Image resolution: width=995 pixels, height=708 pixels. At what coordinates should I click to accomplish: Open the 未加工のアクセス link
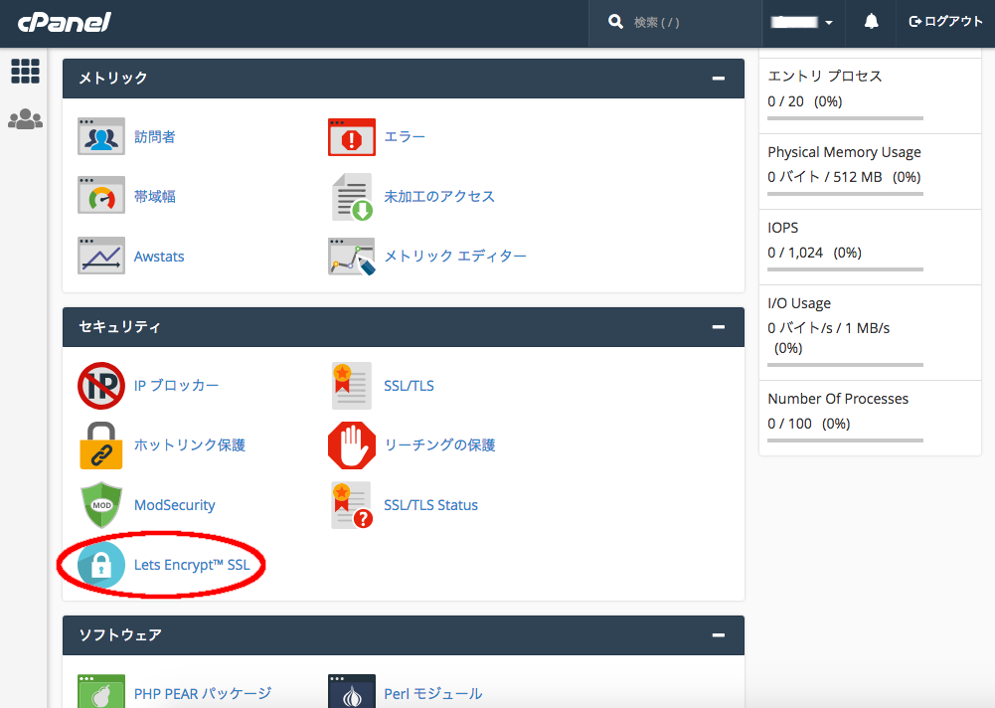click(439, 197)
